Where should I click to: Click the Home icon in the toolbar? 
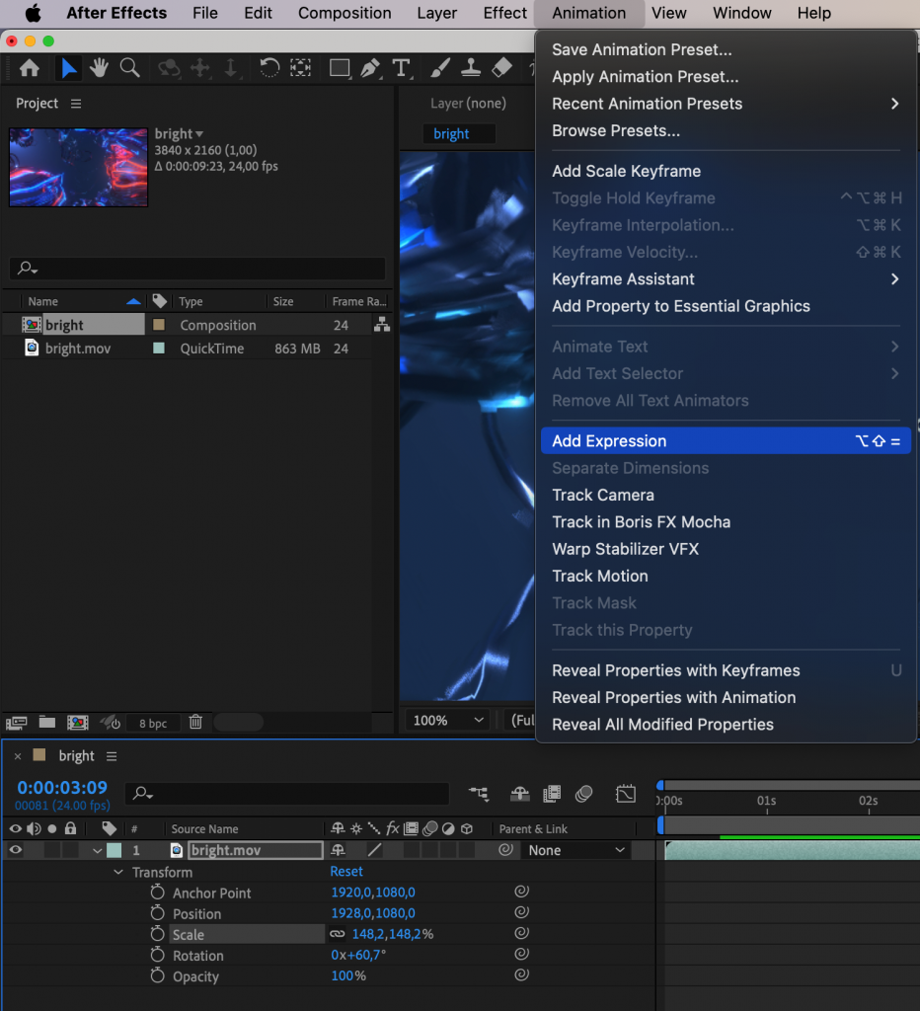click(x=30, y=68)
